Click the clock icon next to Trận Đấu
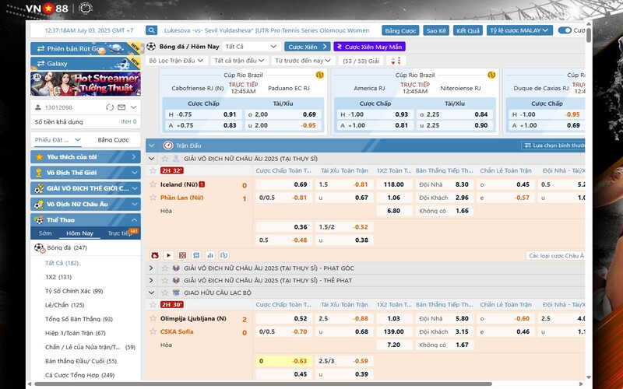Image resolution: width=623 pixels, height=389 pixels. pos(168,145)
